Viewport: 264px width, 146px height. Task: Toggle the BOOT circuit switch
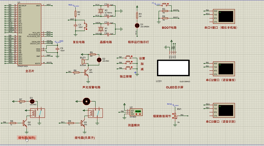click(164, 4)
